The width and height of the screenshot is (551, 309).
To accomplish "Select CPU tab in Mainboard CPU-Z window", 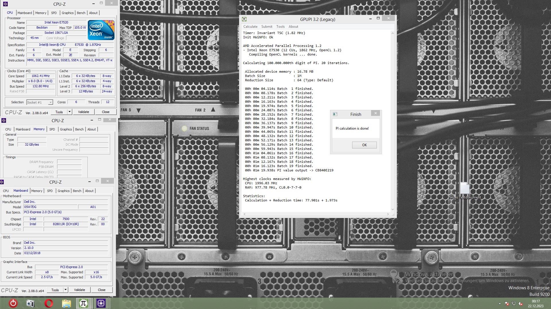I will [x=6, y=191].
